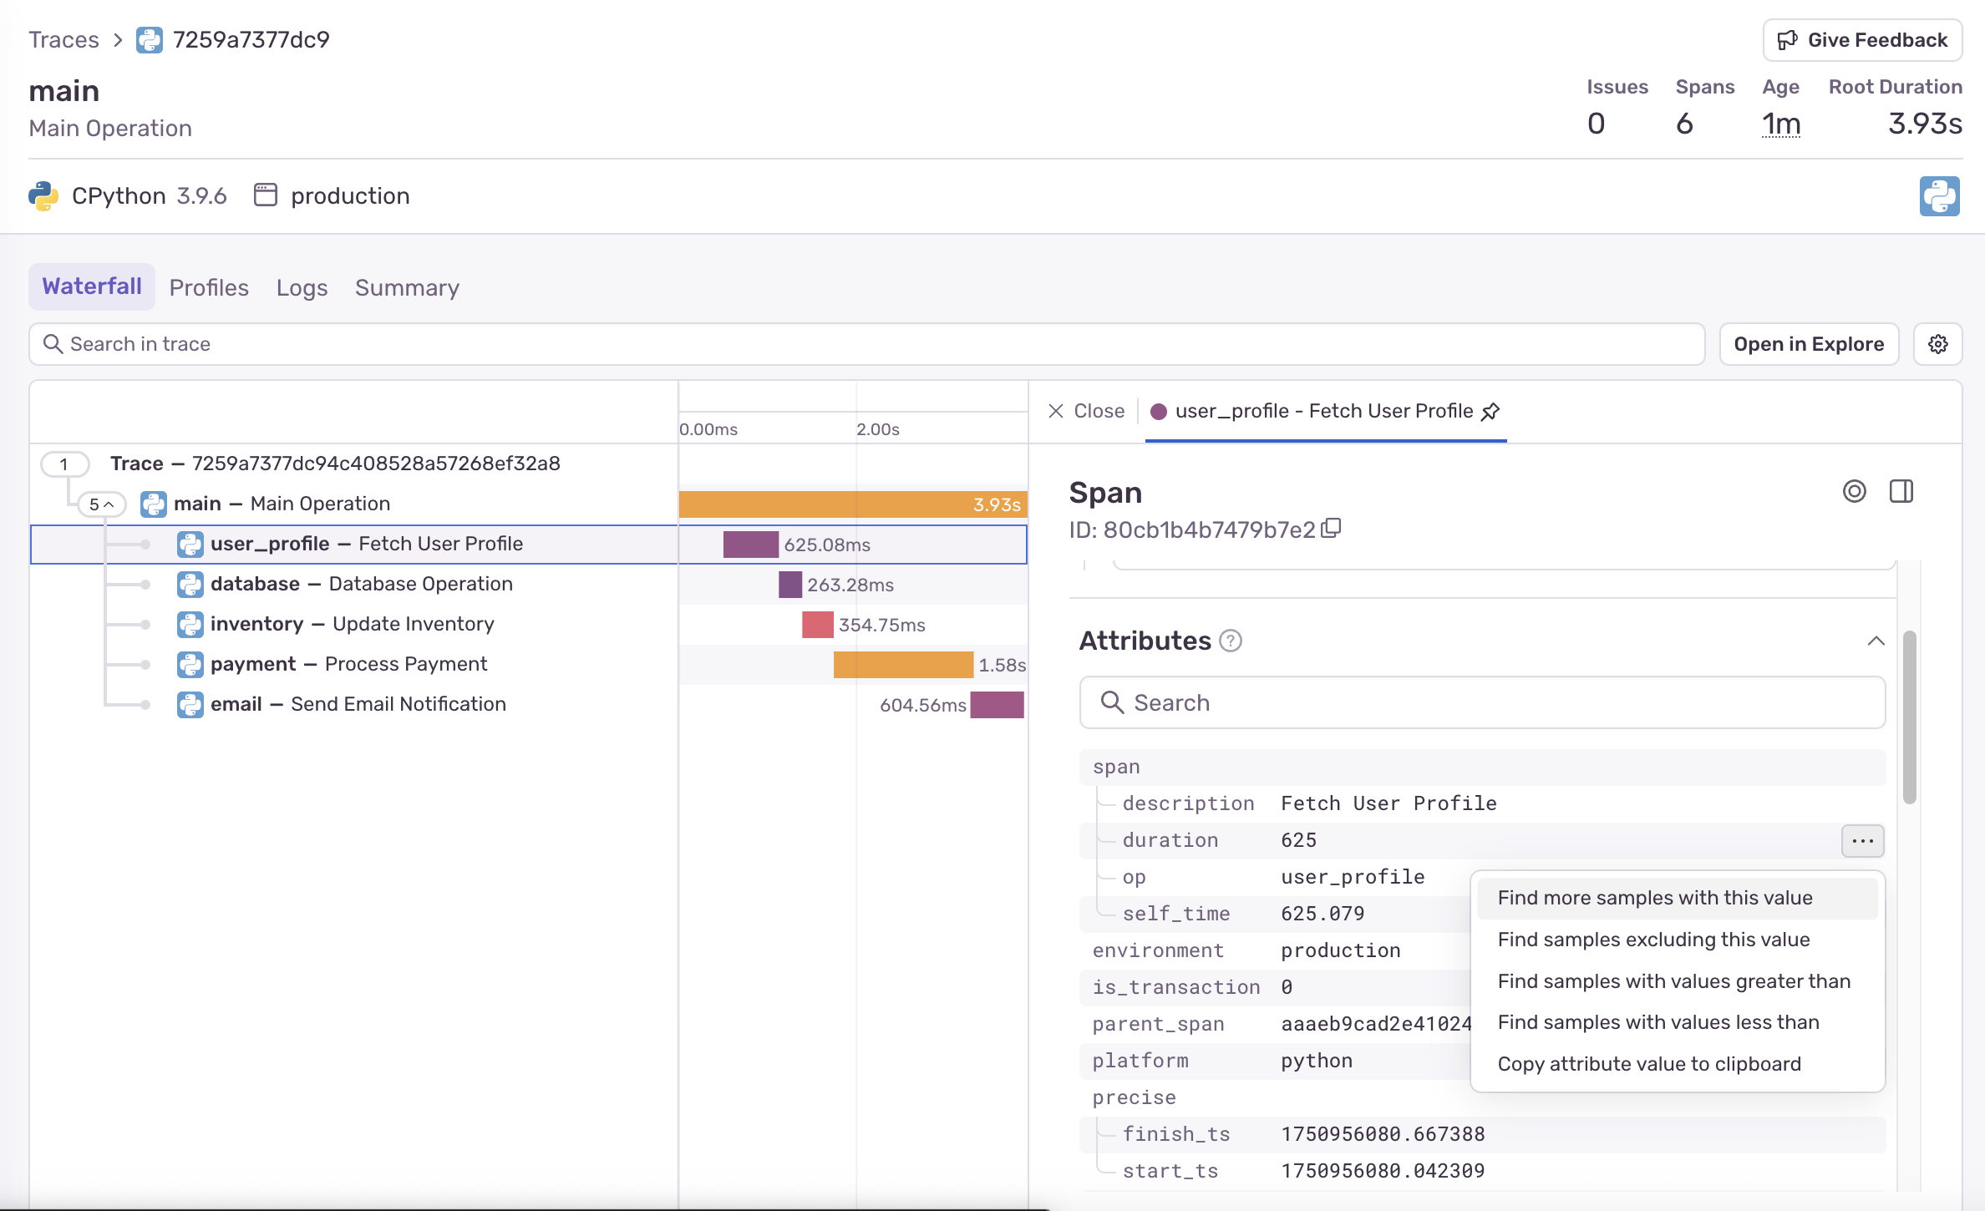The image size is (1985, 1211).
Task: Choose Copy attribute value to clipboard
Action: pyautogui.click(x=1677, y=1064)
